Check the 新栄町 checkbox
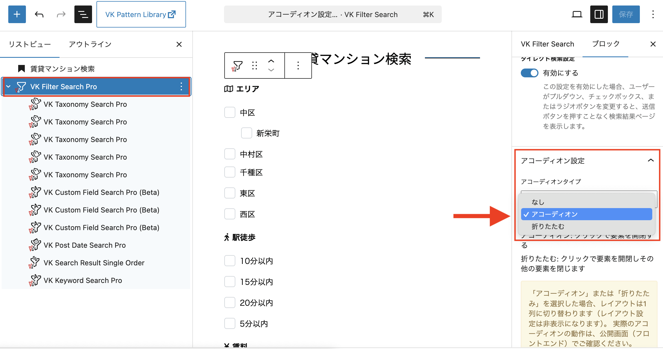The image size is (663, 349). pyautogui.click(x=246, y=133)
